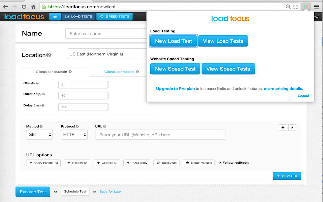Click the help icon beside Delay (ms) label

(43, 105)
